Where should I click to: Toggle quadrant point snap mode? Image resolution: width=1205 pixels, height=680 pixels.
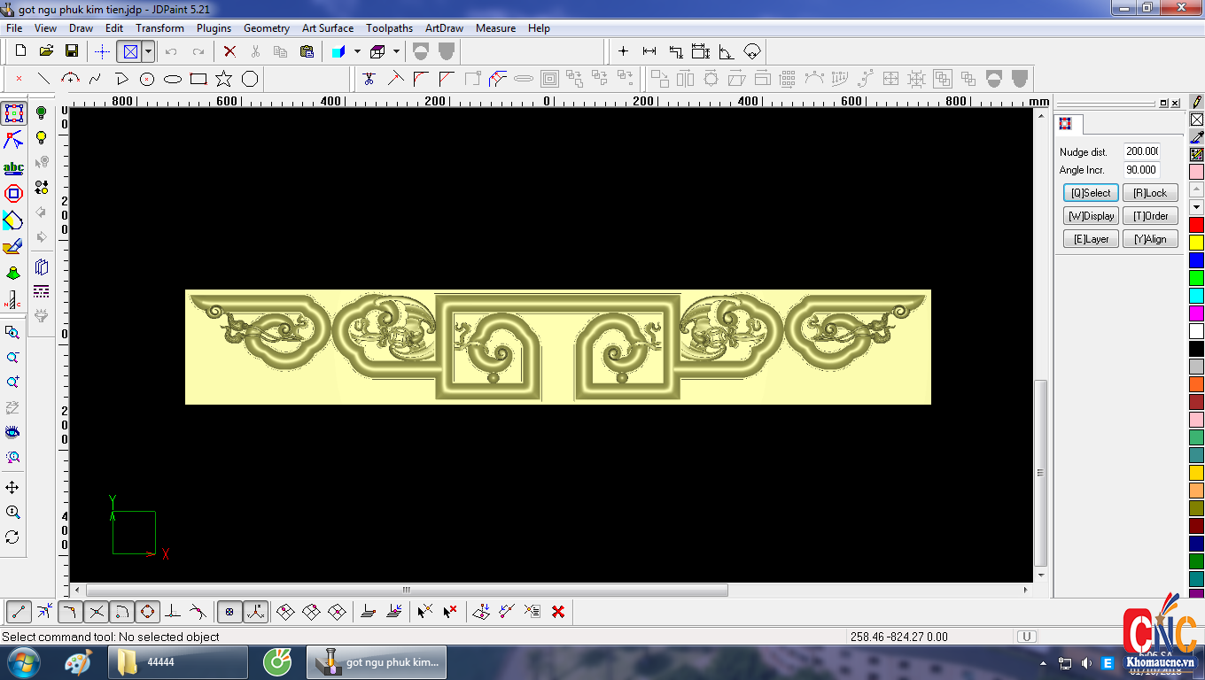(148, 611)
